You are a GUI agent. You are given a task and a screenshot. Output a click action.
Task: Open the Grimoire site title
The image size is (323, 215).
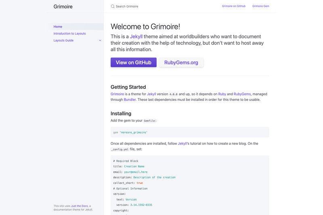tap(63, 6)
